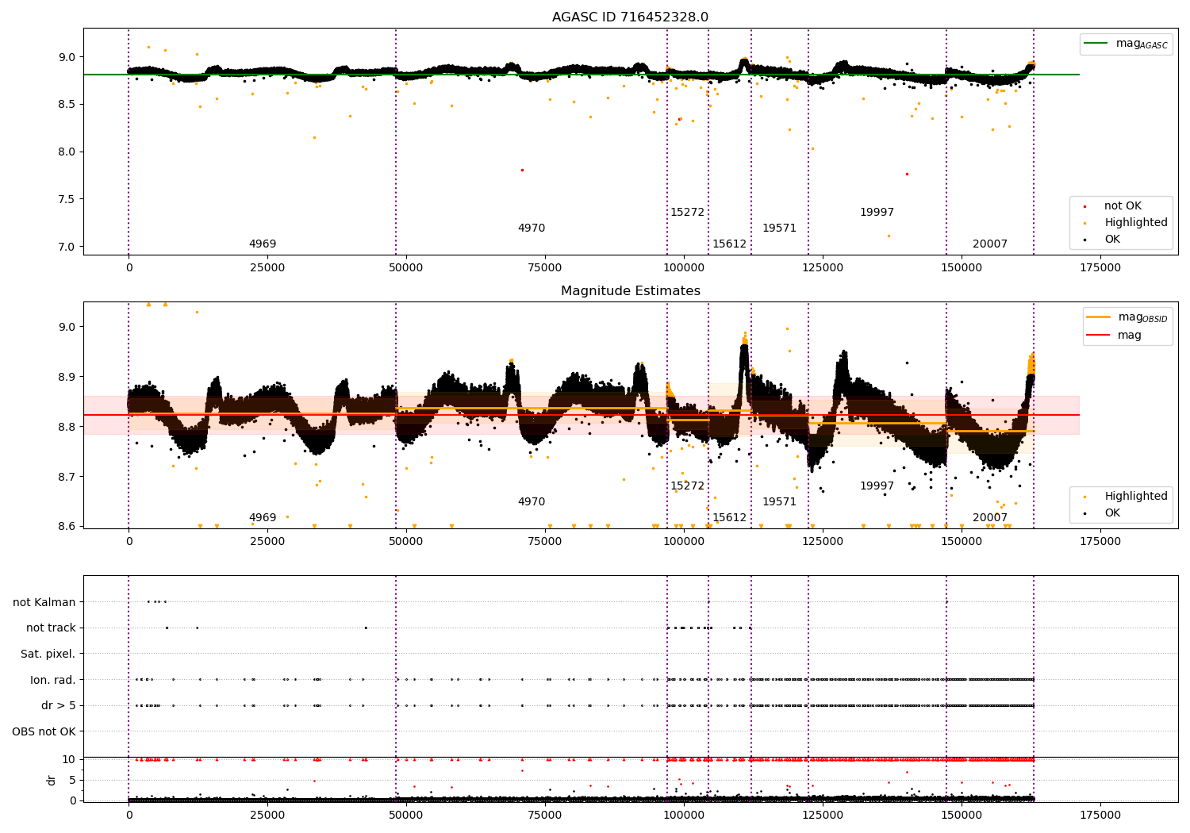Image resolution: width=1190 pixels, height=833 pixels.
Task: Click the 'dr > 5' row label
Action: click(x=59, y=705)
